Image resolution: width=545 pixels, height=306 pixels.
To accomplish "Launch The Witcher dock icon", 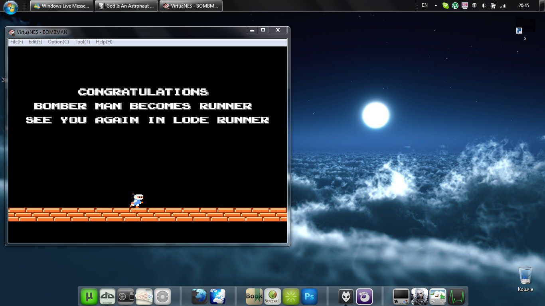I will 420,296.
